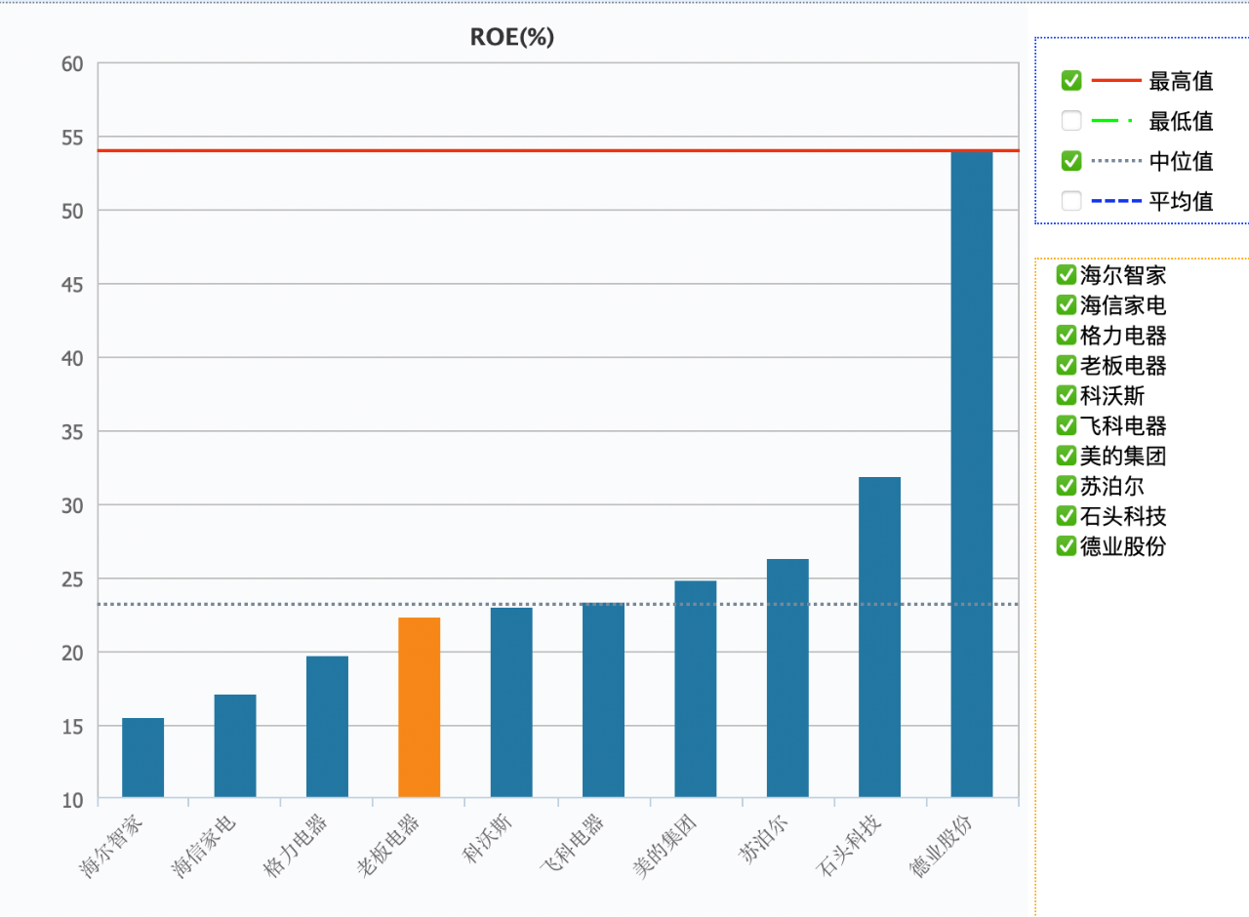Click the 30 y-axis tick label

coord(73,505)
